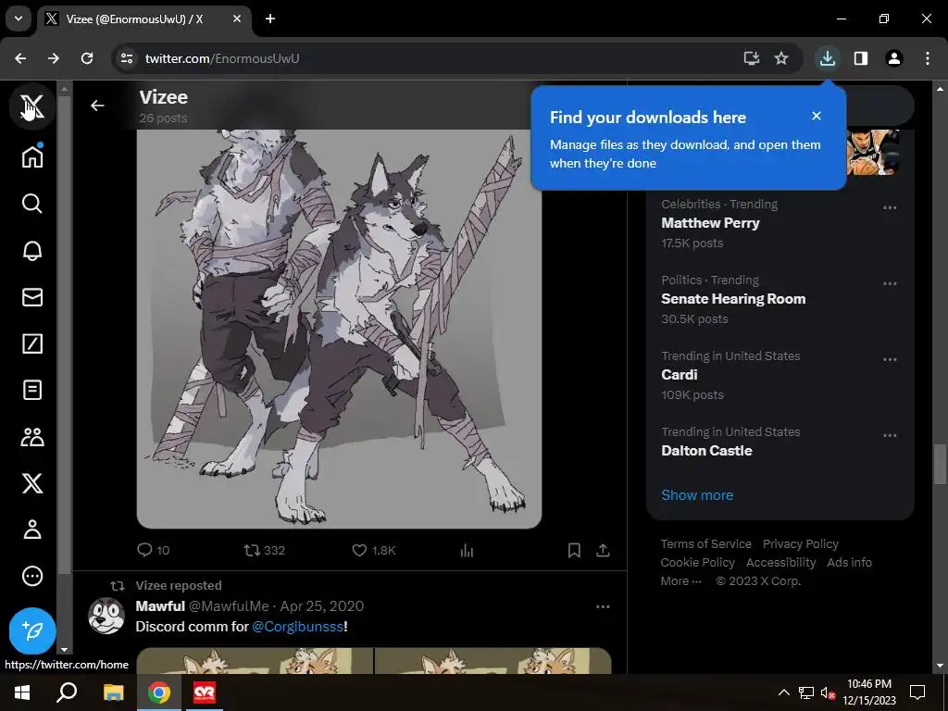Screen dimensions: 948x711
Task: Open the Explore search icon in sidebar
Action: point(32,203)
